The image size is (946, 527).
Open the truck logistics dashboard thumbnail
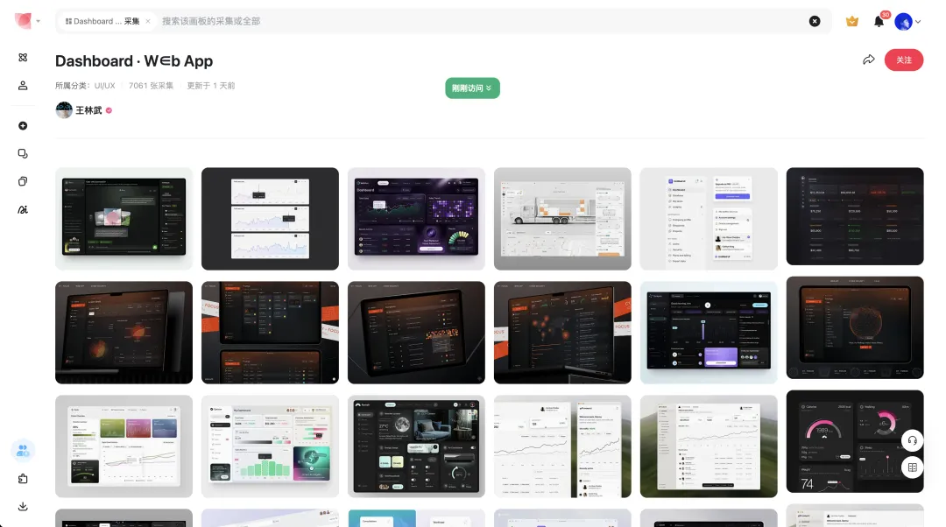[x=562, y=219]
